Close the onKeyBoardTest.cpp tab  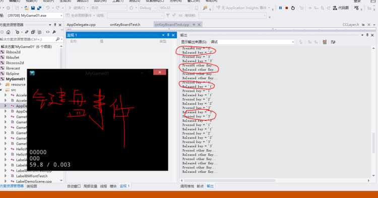point(199,25)
